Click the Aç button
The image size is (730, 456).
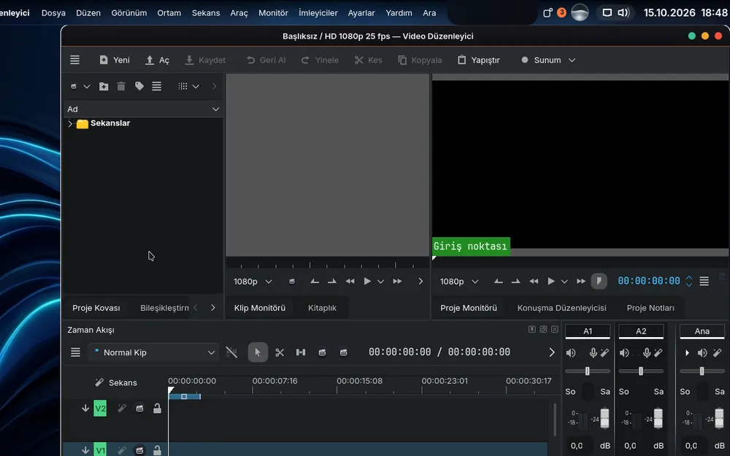coord(158,60)
